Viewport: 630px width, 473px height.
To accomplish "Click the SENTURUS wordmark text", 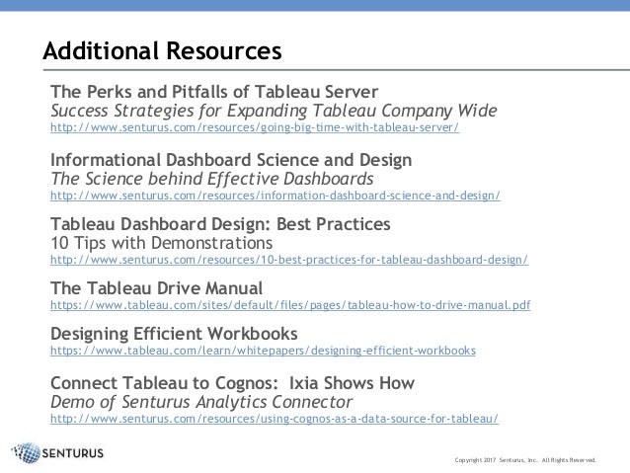I will (73, 453).
